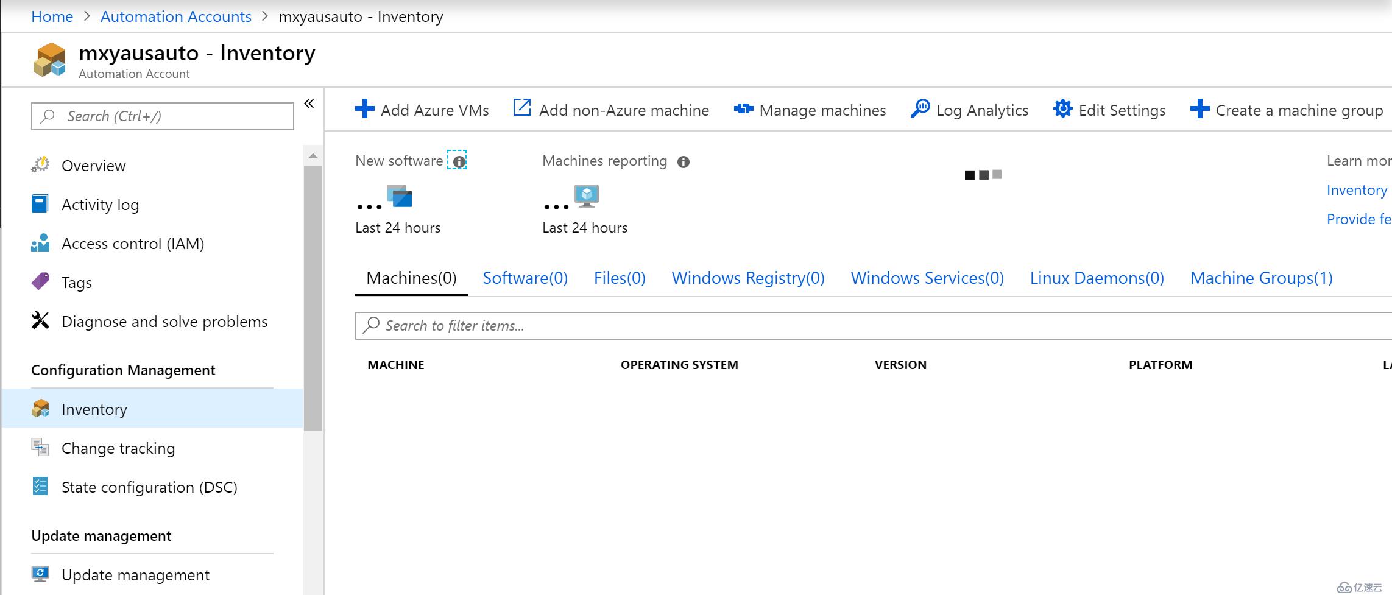
Task: Click the OPERATING SYSTEM column header
Action: click(679, 365)
